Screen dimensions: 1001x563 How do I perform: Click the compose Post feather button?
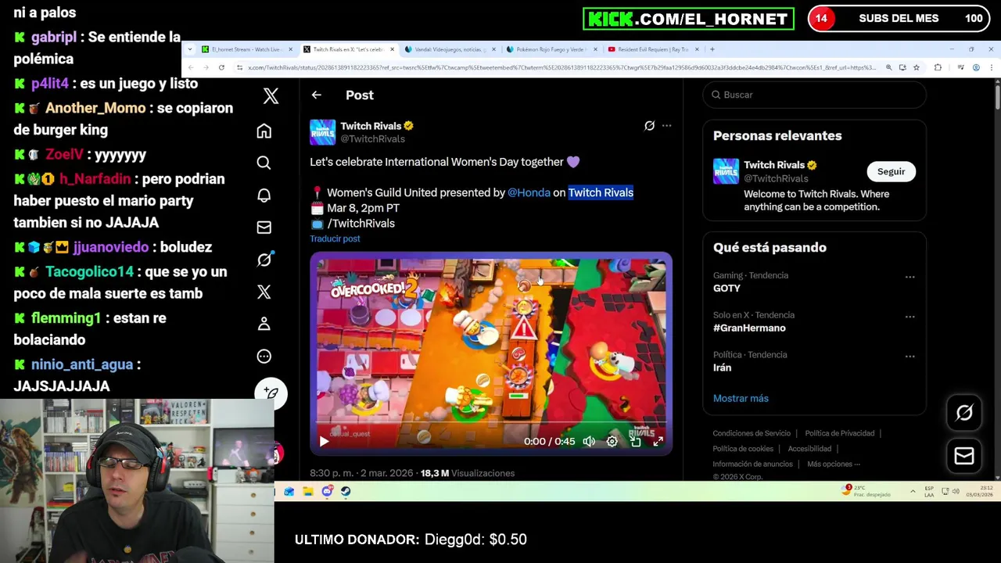[x=271, y=393]
